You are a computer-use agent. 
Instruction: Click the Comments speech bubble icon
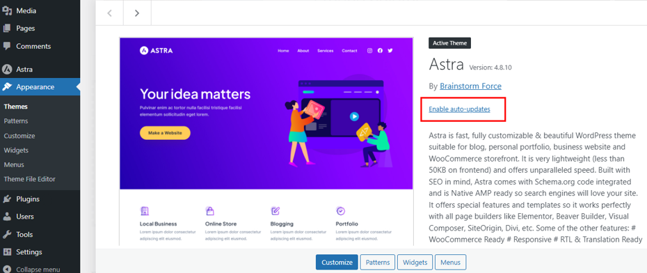click(x=6, y=46)
